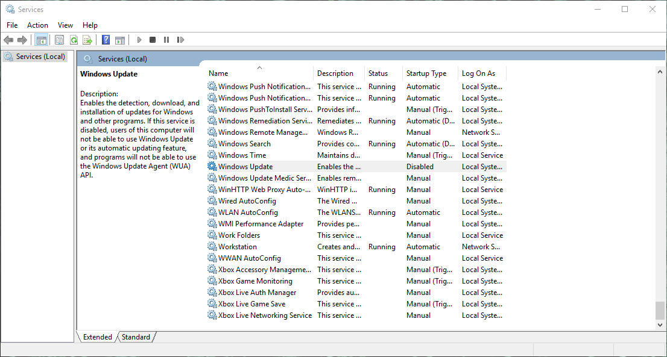Switch to the Standard tab
The height and width of the screenshot is (357, 667).
coord(136,337)
